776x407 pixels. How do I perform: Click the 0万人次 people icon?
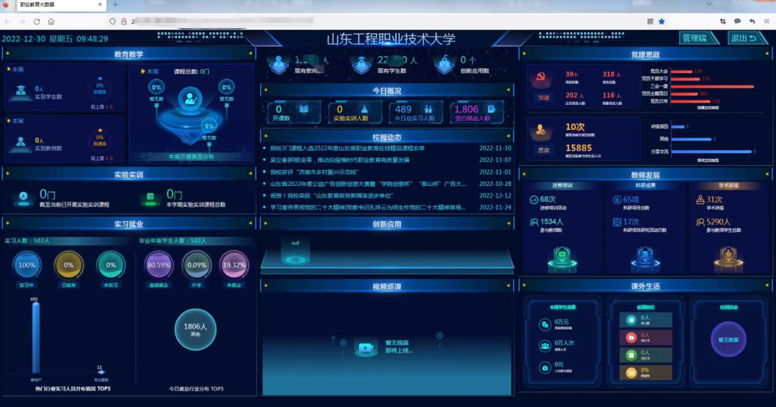point(545,346)
